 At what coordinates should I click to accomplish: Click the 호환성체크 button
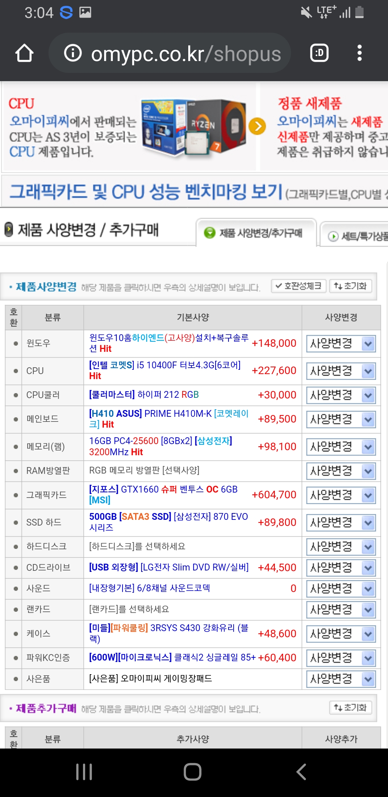point(299,286)
